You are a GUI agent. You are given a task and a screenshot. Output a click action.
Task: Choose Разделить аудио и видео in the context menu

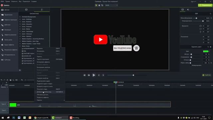[x=50, y=84]
